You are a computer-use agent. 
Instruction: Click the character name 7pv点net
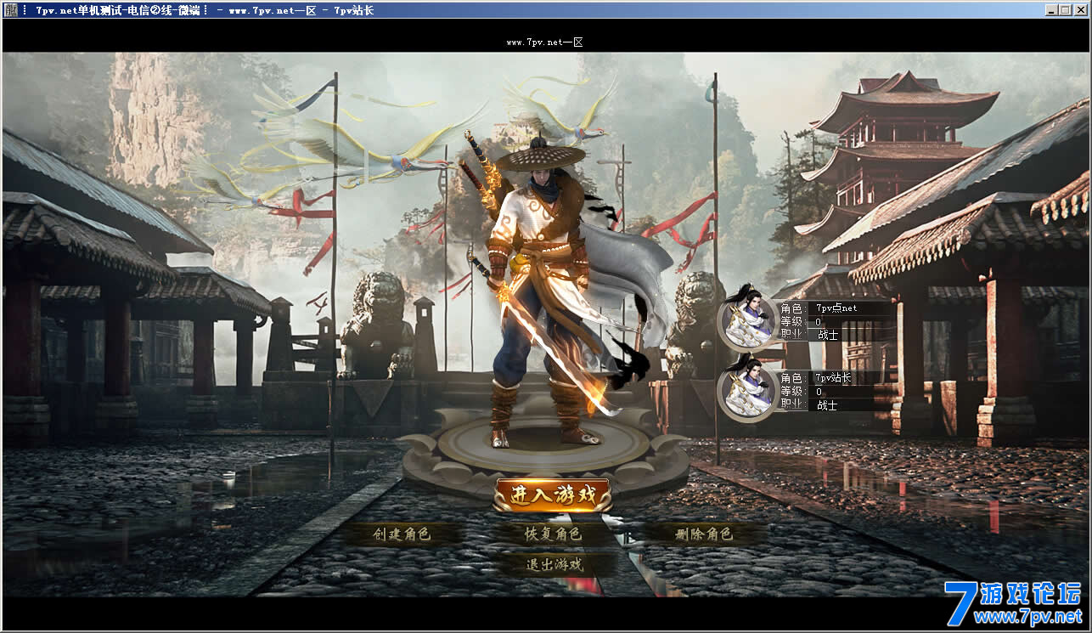click(x=836, y=308)
